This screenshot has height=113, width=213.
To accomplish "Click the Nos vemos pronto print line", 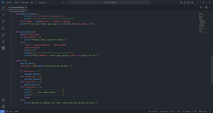I will point(44,92).
